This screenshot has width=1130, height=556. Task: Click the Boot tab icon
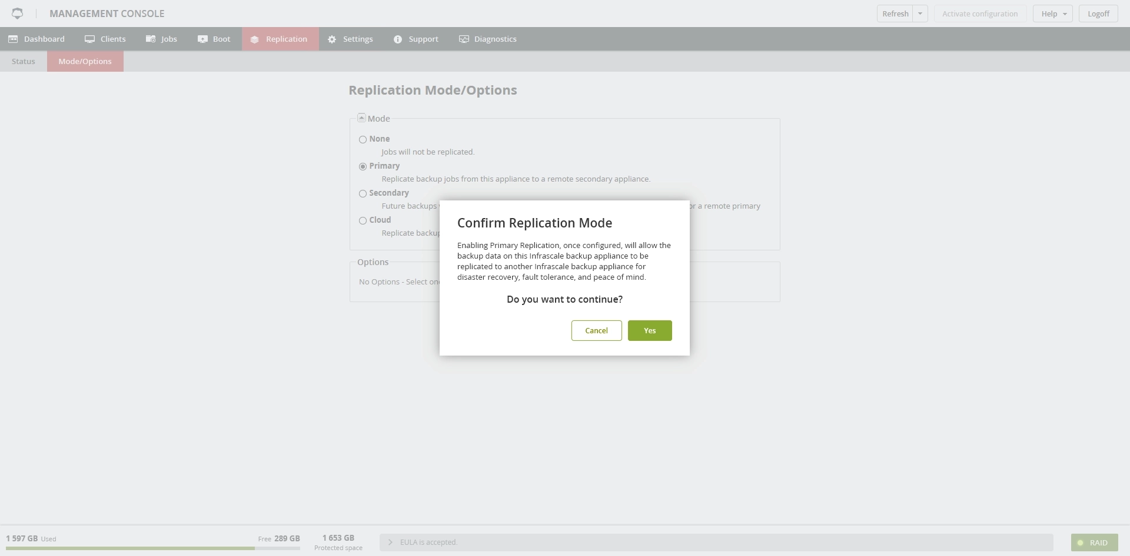point(202,39)
